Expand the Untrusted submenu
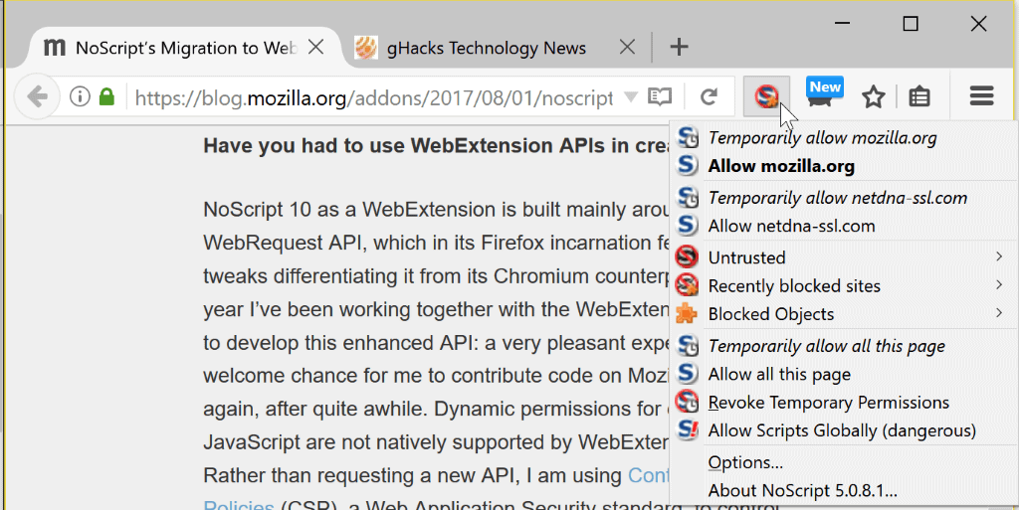 tap(843, 257)
